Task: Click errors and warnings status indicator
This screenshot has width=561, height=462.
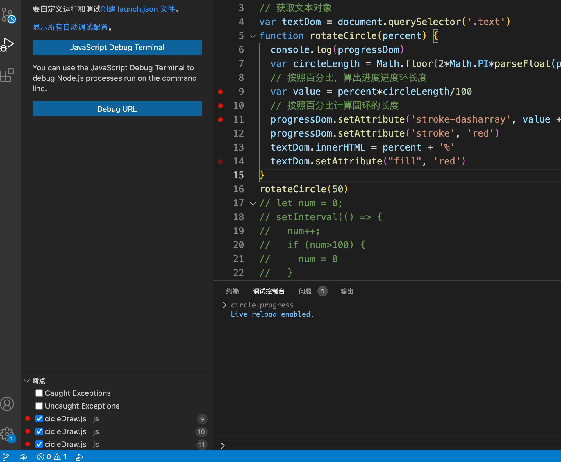Action: pyautogui.click(x=52, y=457)
